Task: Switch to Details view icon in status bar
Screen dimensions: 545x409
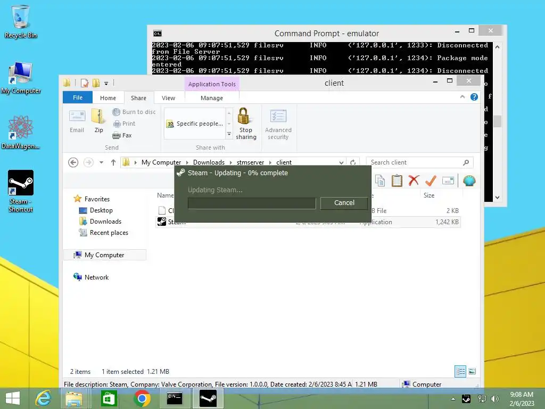Action: pos(460,371)
